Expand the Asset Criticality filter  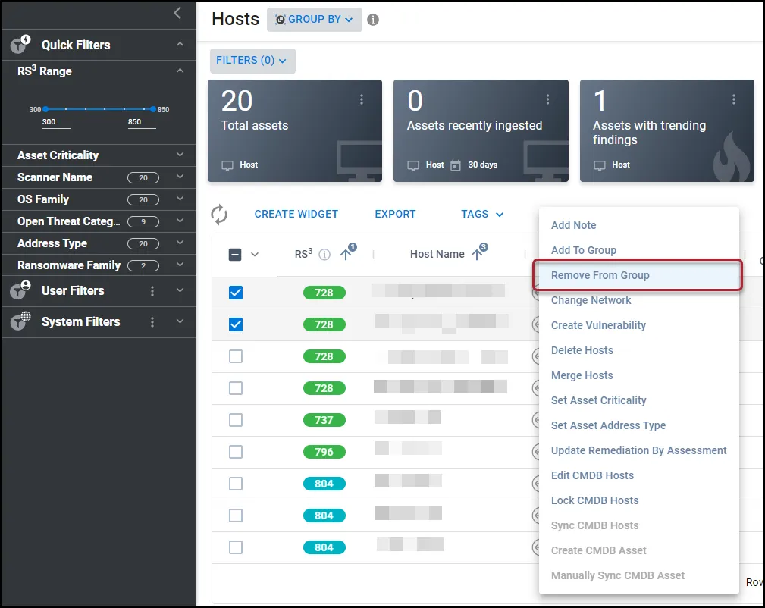pos(180,155)
